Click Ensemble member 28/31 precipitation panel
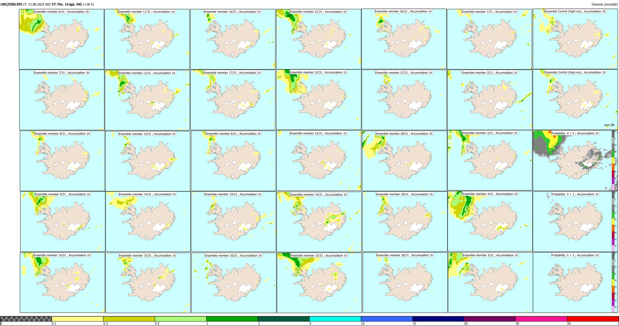This screenshot has width=619, height=326. [x=405, y=161]
